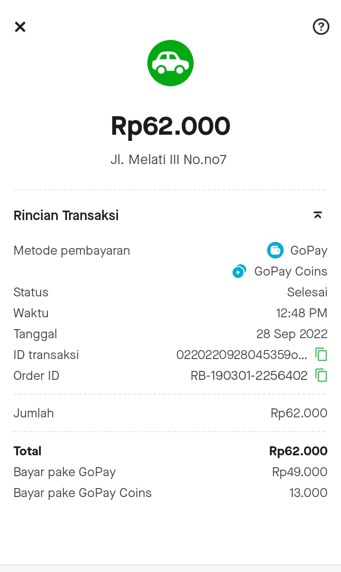Tap the Rincian Transaksi heading
The image size is (341, 572).
[66, 215]
